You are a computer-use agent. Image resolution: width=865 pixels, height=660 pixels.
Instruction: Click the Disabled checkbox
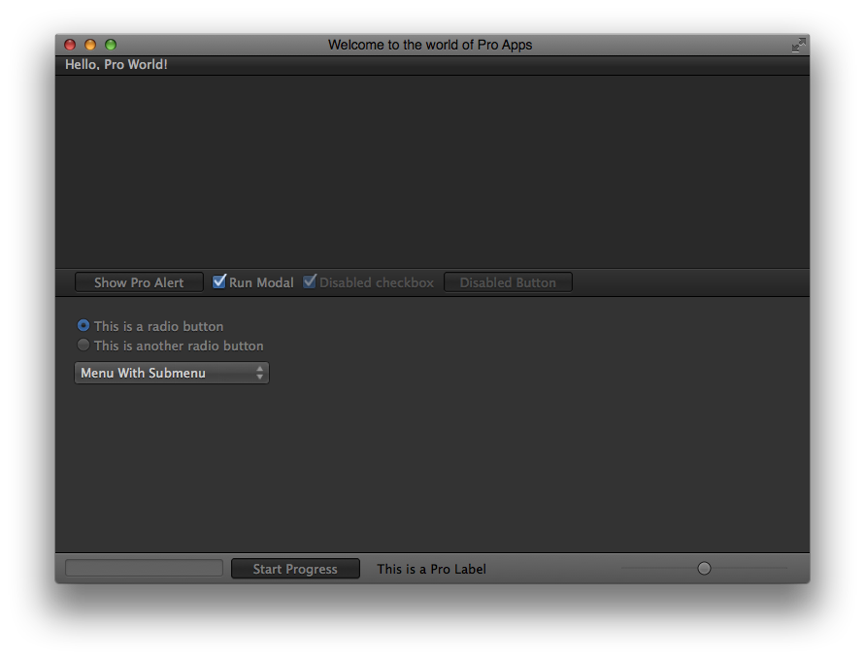[310, 281]
